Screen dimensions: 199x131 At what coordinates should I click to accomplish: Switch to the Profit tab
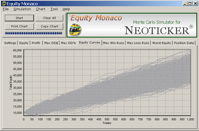pos(36,43)
